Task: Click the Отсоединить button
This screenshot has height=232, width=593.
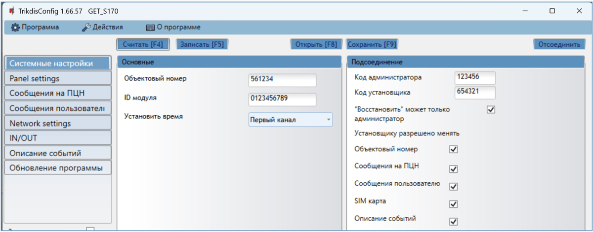Action: point(559,44)
